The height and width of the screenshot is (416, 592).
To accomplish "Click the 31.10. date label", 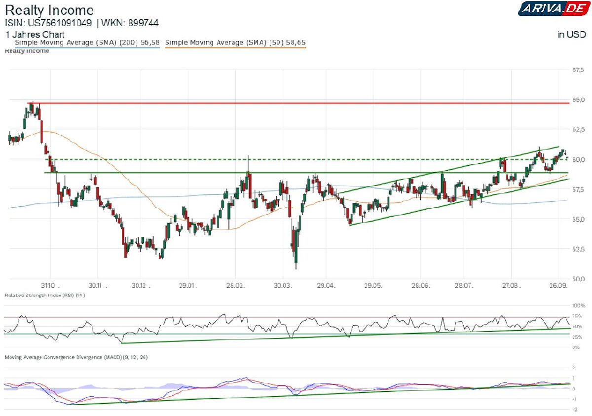I will click(x=50, y=285).
